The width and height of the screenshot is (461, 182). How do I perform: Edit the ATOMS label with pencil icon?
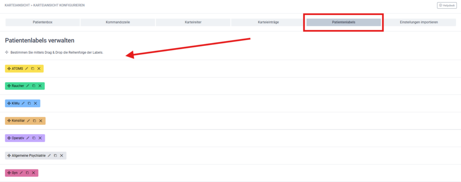[27, 68]
